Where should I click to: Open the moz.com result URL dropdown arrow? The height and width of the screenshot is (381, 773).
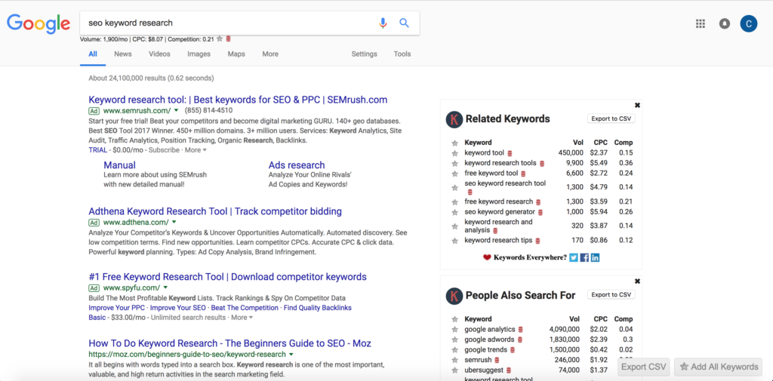pos(291,355)
